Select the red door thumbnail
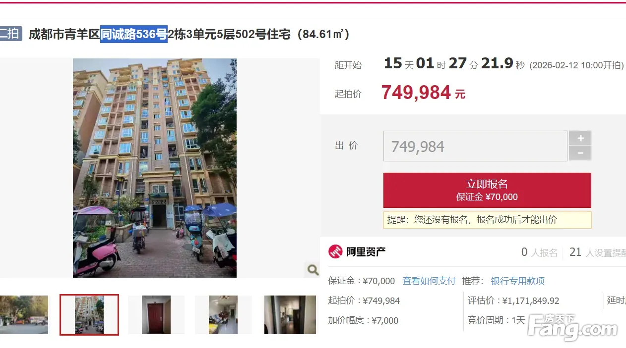Screen dimensions: 626x348 point(156,315)
